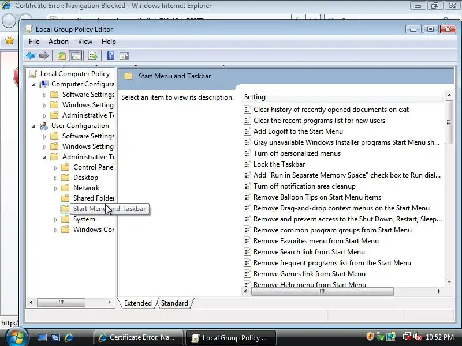The width and height of the screenshot is (462, 346).
Task: Click the Back arrow toolbar icon
Action: tap(31, 55)
